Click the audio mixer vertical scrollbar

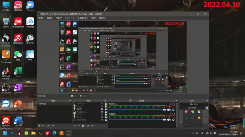[x=177, y=115]
